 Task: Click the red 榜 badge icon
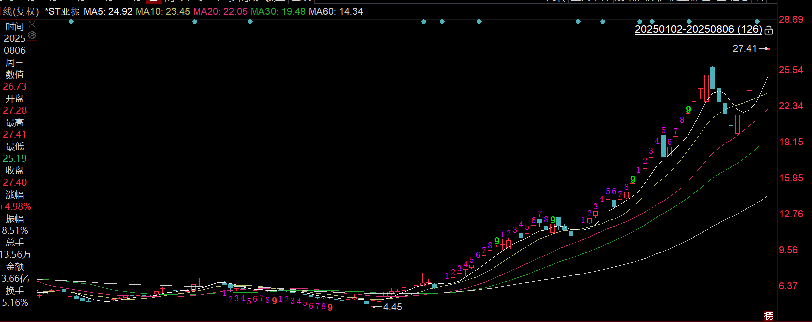tap(769, 316)
